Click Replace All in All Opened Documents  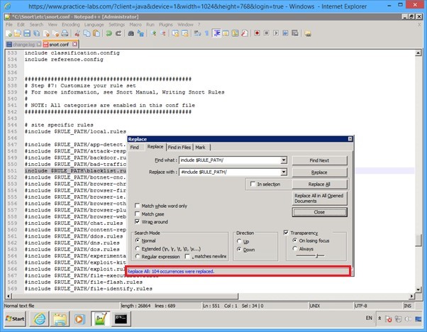coord(319,198)
